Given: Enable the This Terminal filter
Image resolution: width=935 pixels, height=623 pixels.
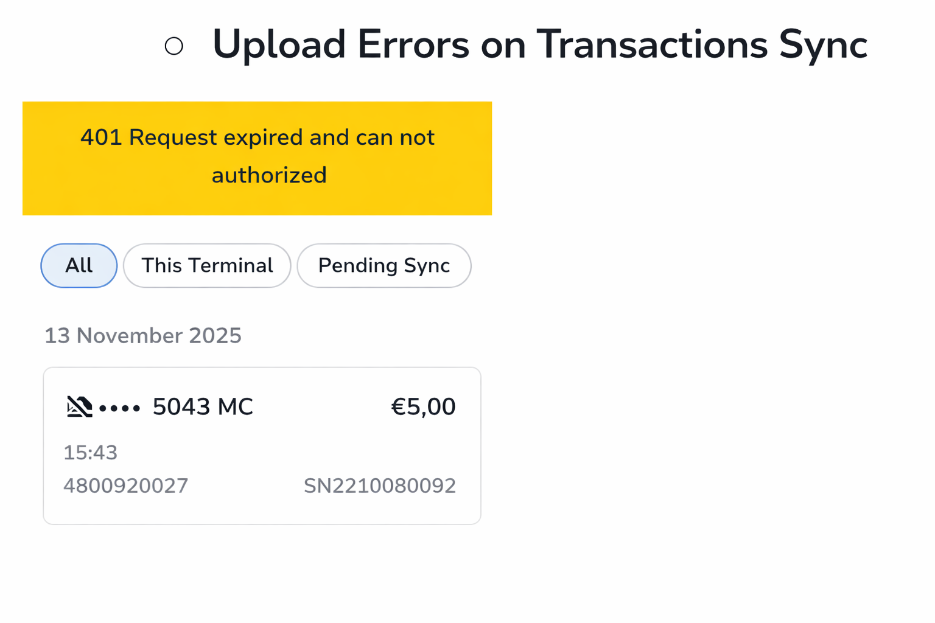Looking at the screenshot, I should point(207,265).
